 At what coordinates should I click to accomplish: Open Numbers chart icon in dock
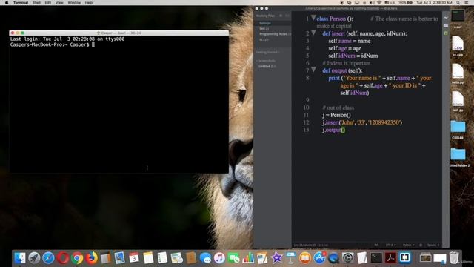pos(248,258)
